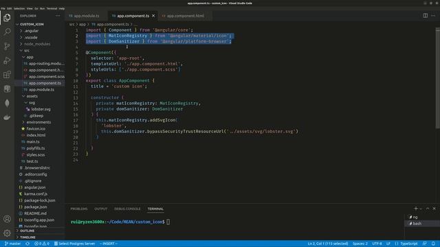Viewport: 440px width, 247px height.
Task: Switch to the app.component.html editor tab
Action: [x=185, y=16]
